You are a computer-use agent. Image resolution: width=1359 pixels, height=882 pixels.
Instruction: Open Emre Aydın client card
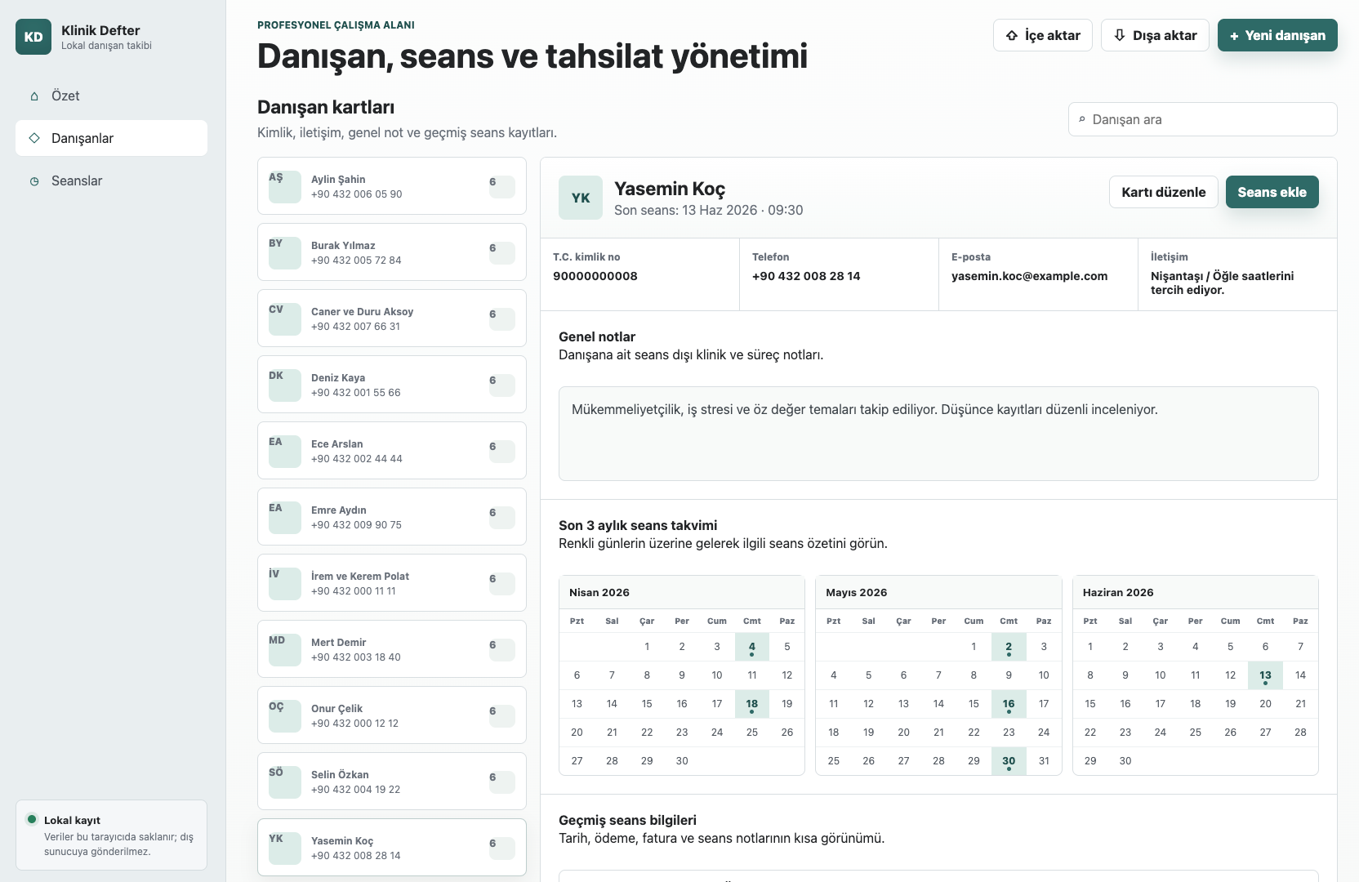(x=392, y=517)
